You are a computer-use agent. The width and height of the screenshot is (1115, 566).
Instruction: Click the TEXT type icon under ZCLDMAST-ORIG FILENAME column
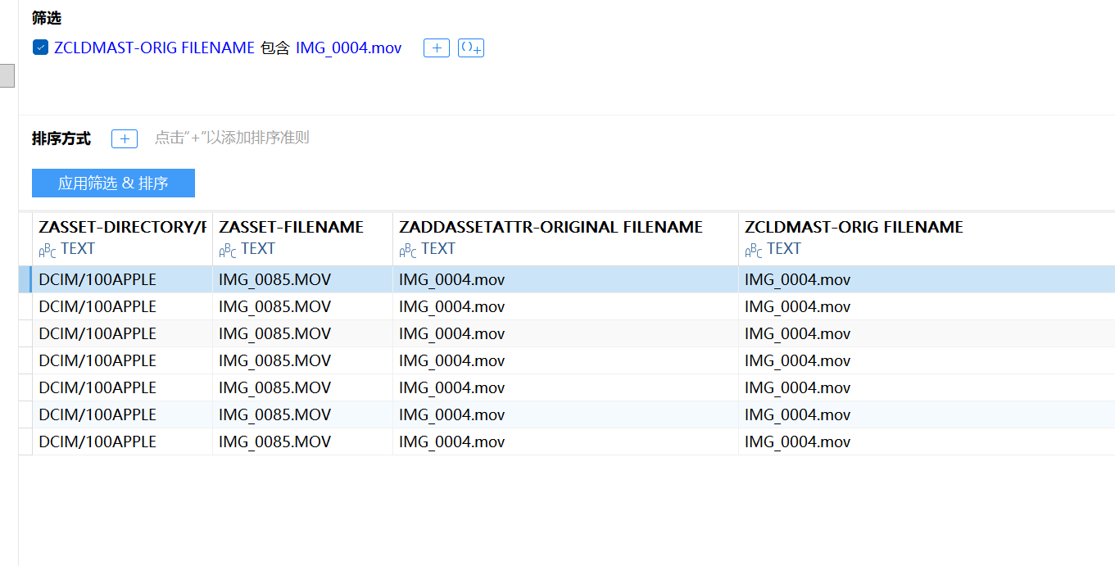click(x=753, y=250)
